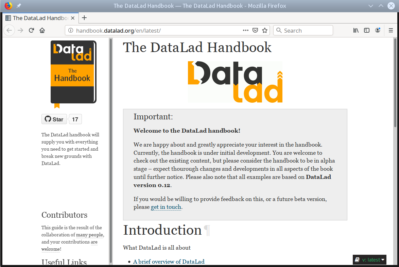This screenshot has width=399, height=267.
Task: Bookmark this page with the star icon
Action: click(265, 30)
